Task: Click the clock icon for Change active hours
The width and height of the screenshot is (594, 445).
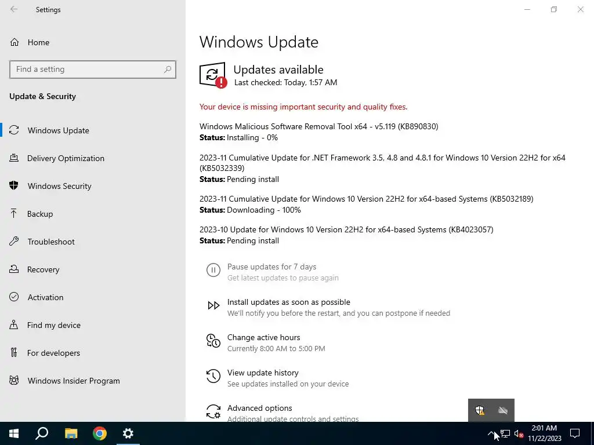Action: 213,341
